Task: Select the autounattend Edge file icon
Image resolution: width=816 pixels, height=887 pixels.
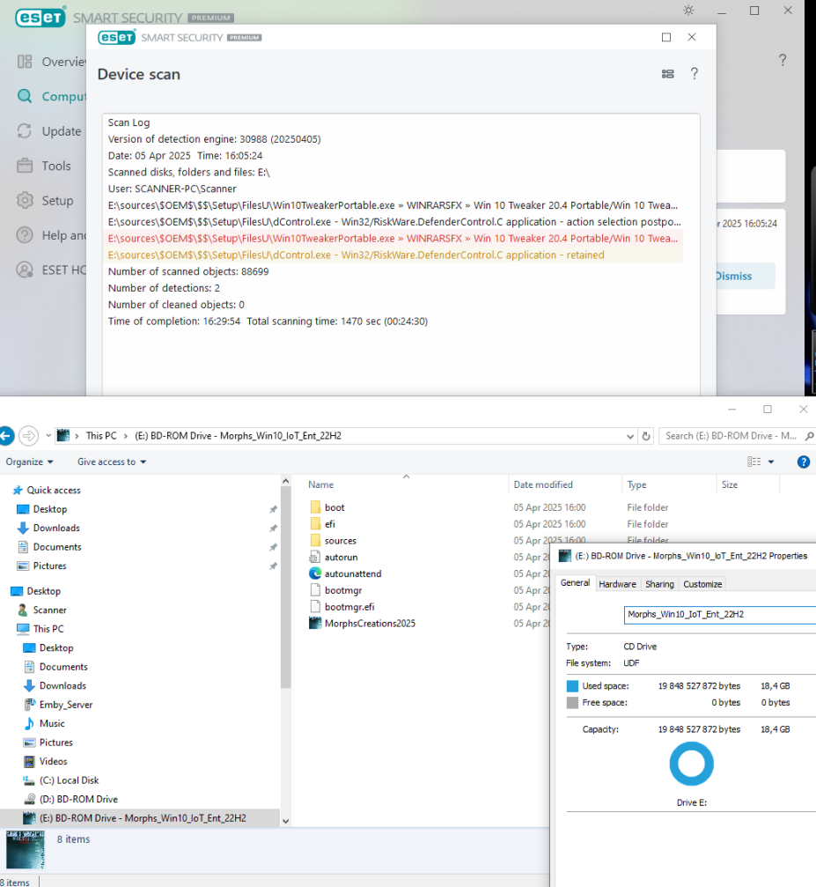Action: pos(315,573)
